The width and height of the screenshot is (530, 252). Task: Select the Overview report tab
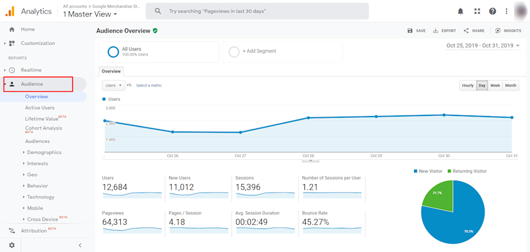click(x=111, y=71)
